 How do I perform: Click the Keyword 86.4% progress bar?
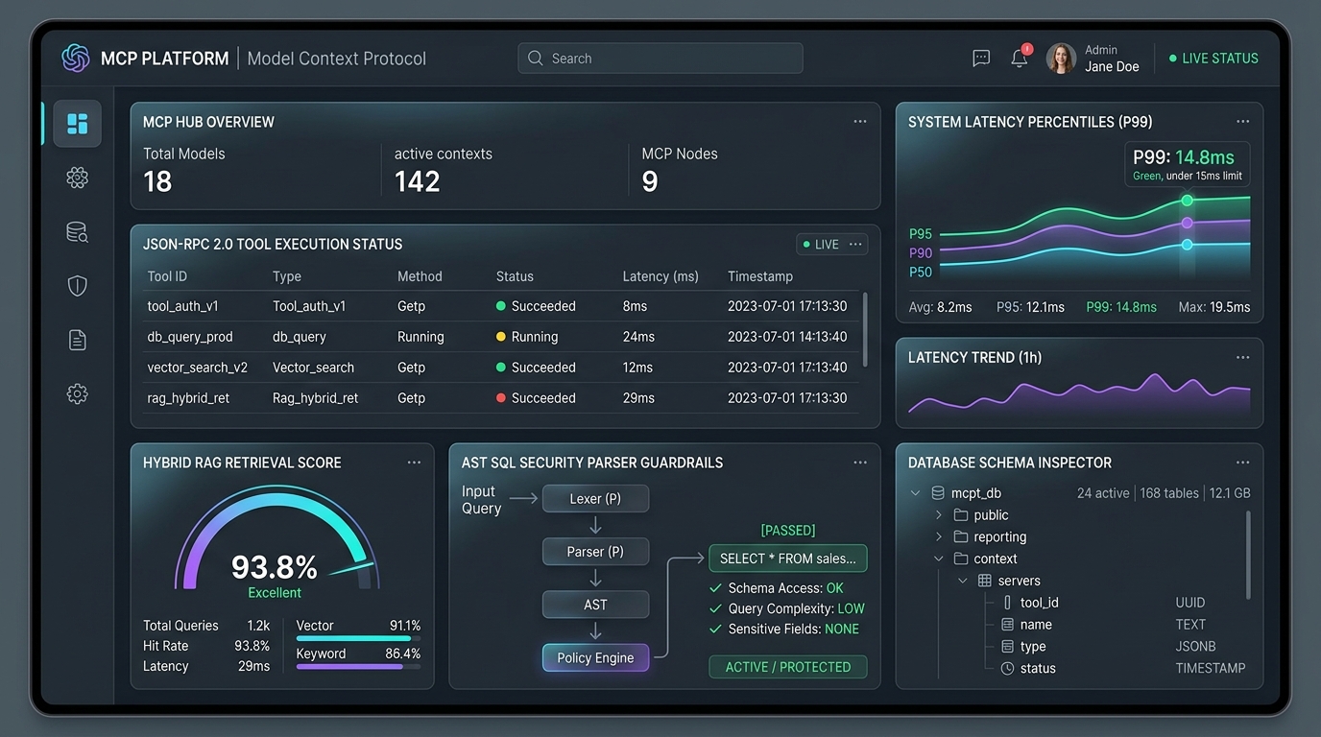(x=358, y=666)
